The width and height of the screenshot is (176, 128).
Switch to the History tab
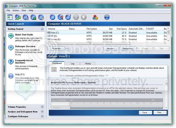click(x=88, y=64)
